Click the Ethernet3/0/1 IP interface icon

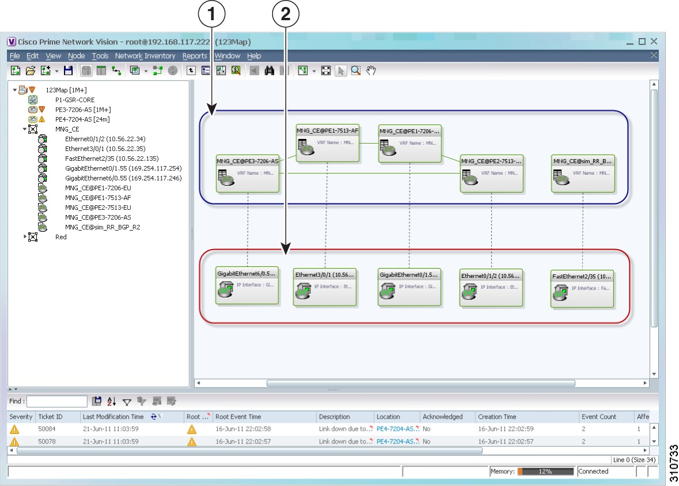[x=303, y=291]
